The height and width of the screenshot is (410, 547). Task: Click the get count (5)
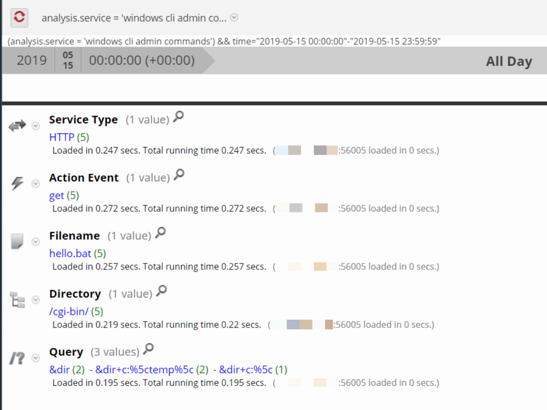(x=73, y=196)
